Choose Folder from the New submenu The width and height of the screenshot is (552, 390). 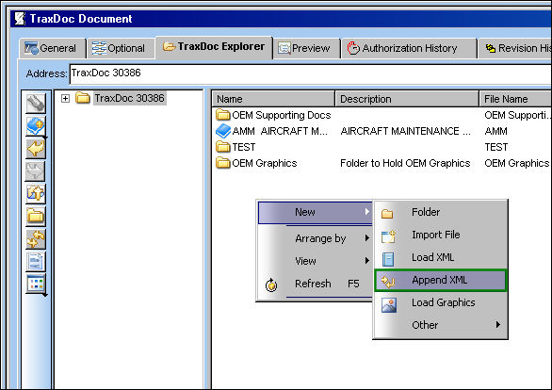tap(440, 212)
